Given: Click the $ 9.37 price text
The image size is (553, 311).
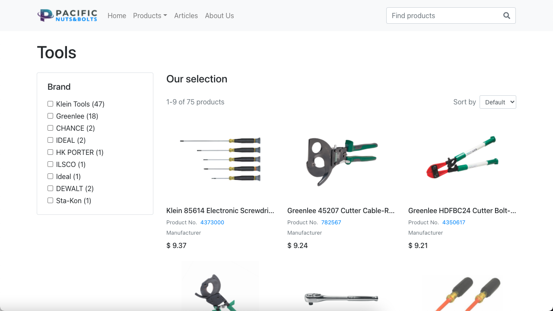Looking at the screenshot, I should tap(176, 245).
